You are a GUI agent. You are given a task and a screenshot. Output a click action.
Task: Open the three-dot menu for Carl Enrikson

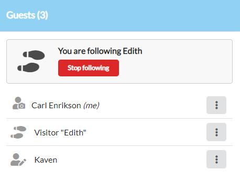coord(216,105)
